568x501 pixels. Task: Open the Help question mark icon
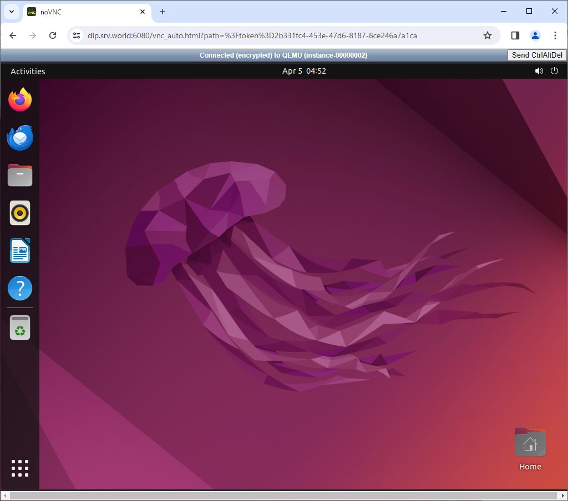coord(20,288)
